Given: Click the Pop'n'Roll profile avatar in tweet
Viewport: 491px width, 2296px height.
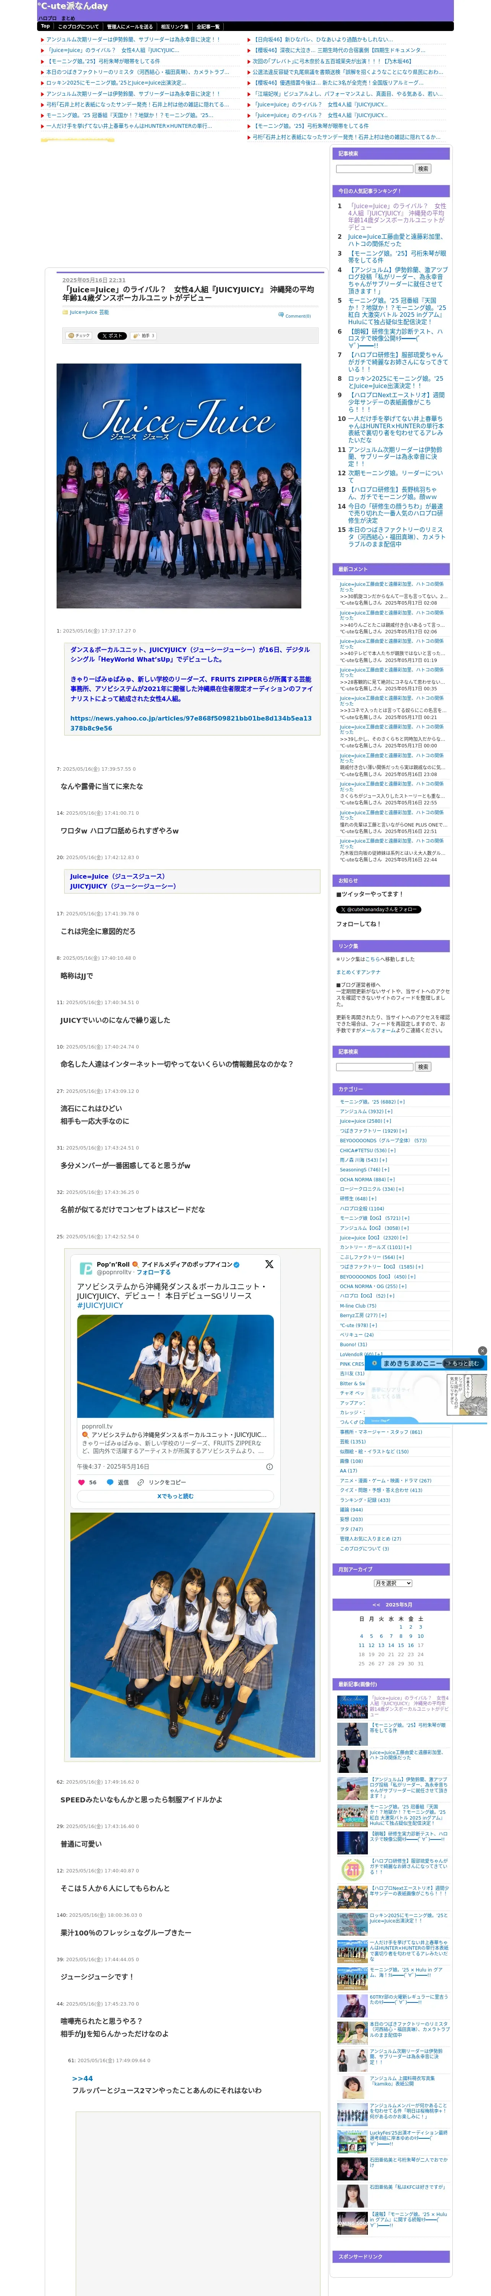Looking at the screenshot, I should tap(86, 1267).
